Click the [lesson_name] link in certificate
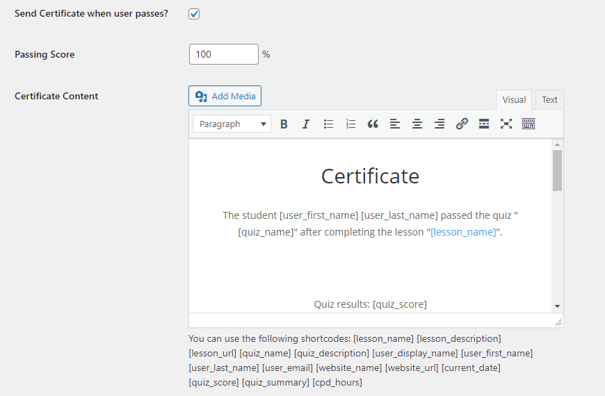Viewport: 605px width, 396px height. click(x=464, y=232)
